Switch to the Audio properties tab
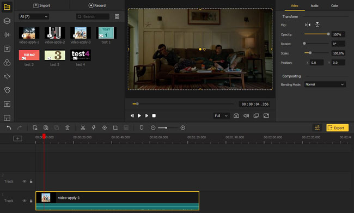This screenshot has width=354, height=213. [314, 5]
